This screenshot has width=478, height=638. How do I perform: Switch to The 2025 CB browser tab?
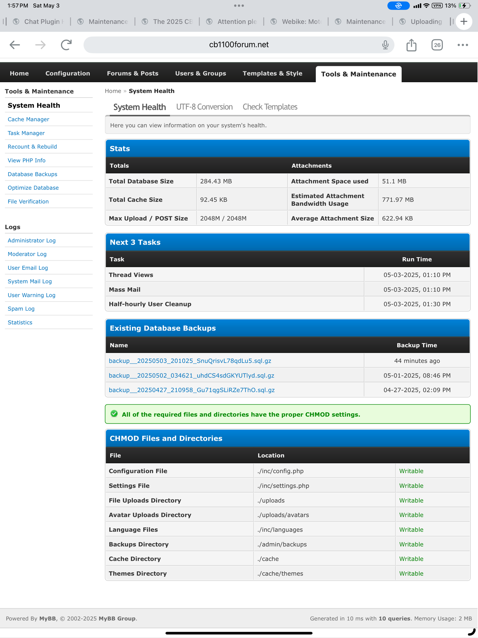(x=167, y=21)
